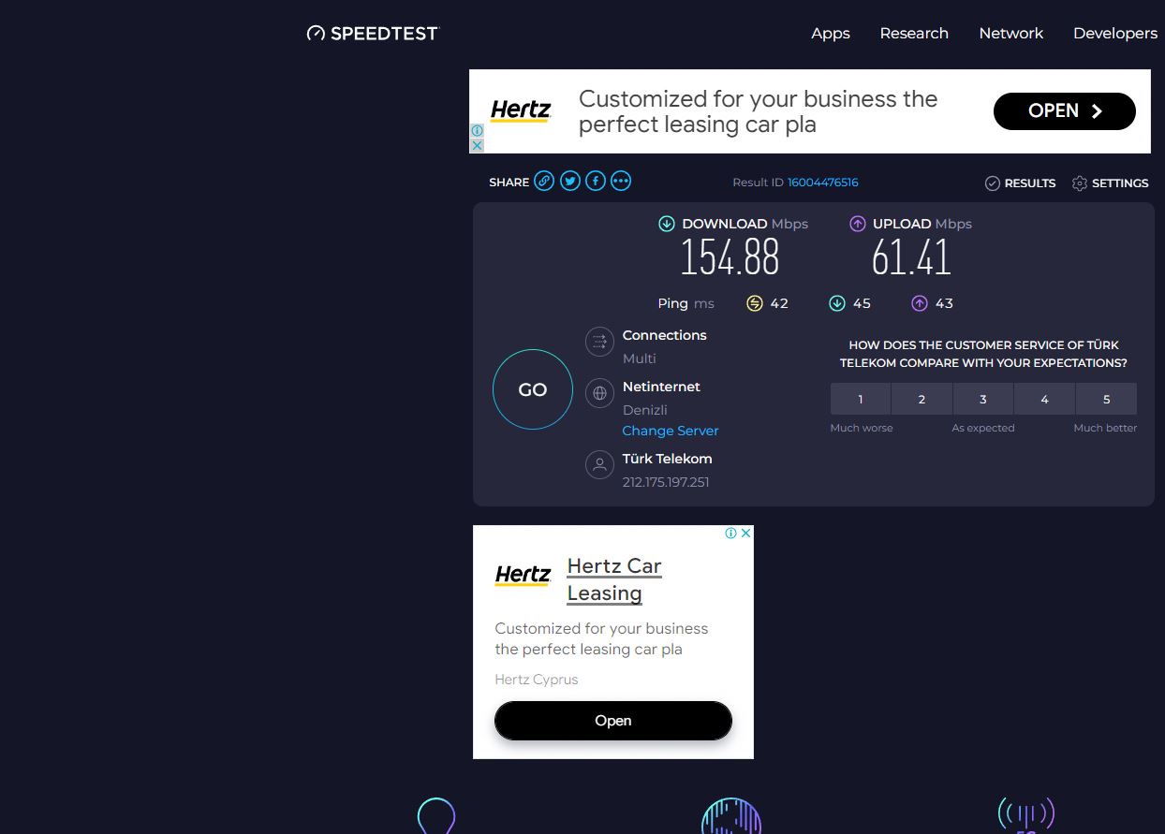The height and width of the screenshot is (834, 1165).
Task: Click the Connections multi icon
Action: coord(599,343)
